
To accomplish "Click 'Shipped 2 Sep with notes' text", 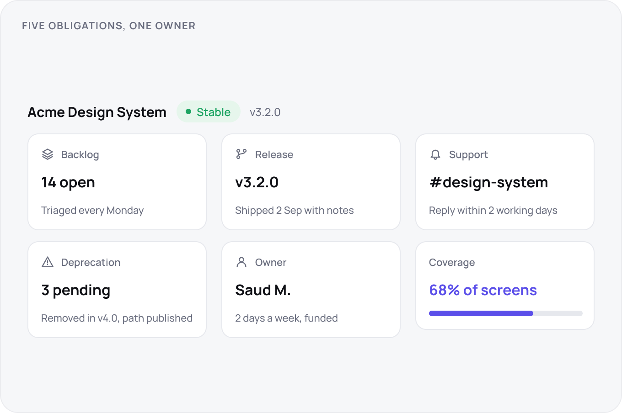I will pos(295,211).
